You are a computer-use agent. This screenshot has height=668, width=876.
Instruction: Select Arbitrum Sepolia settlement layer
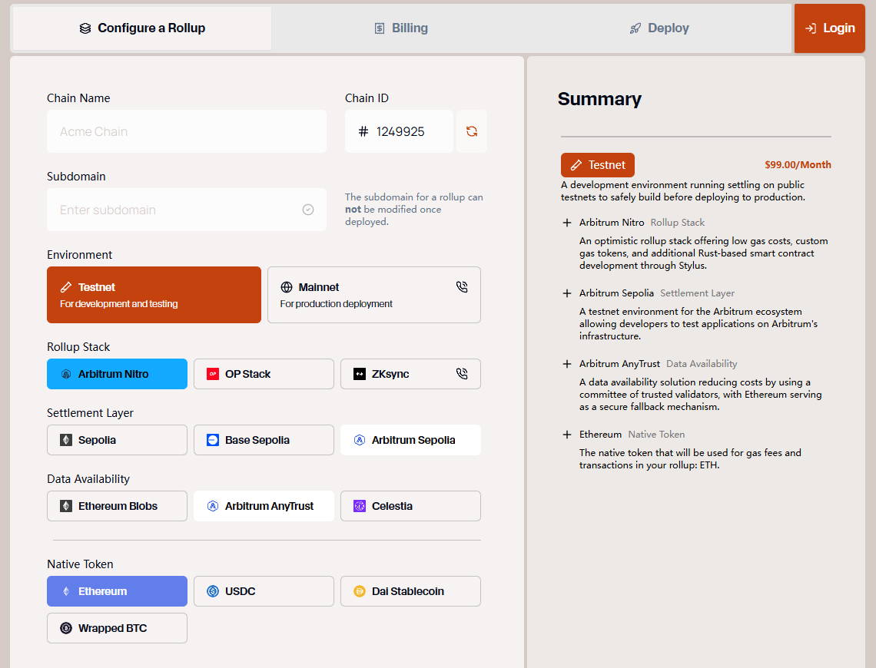[x=410, y=440]
